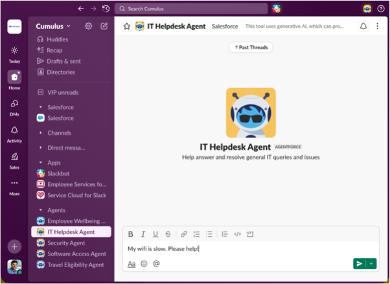
Task: Open the help question mark icon
Action: click(x=381, y=8)
